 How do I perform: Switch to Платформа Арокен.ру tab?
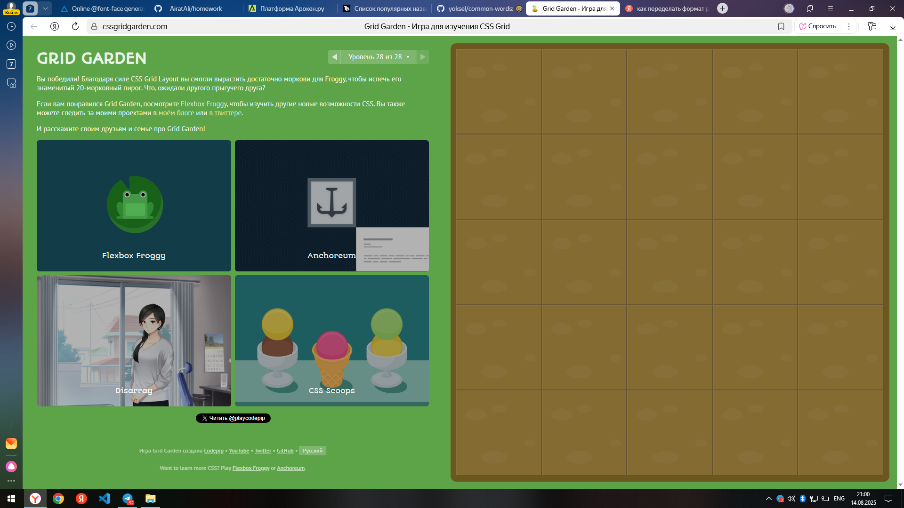point(292,8)
